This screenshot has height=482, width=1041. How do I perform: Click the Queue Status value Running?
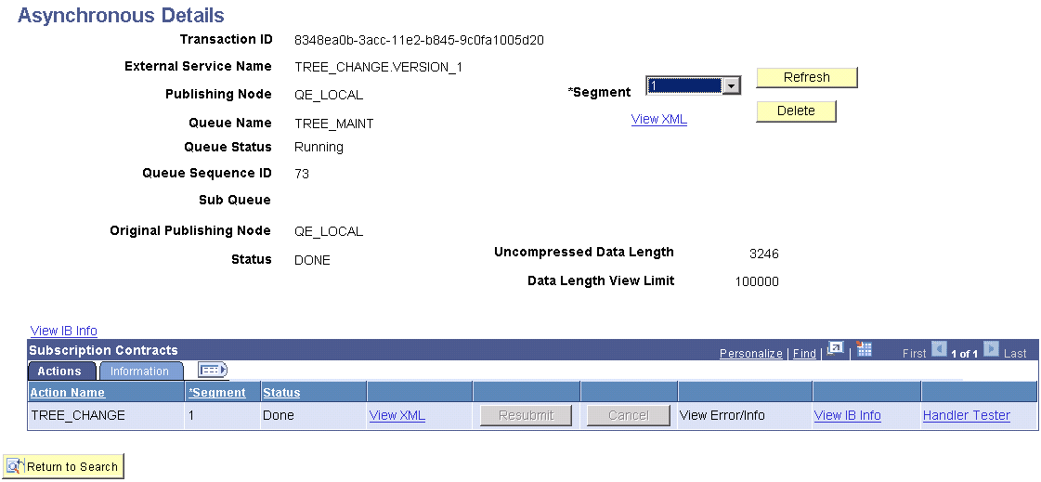pyautogui.click(x=319, y=148)
